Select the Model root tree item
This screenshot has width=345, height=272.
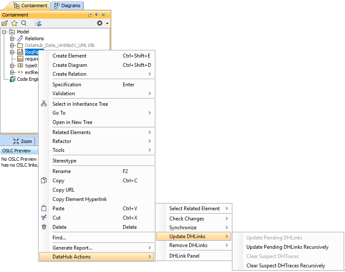23,32
